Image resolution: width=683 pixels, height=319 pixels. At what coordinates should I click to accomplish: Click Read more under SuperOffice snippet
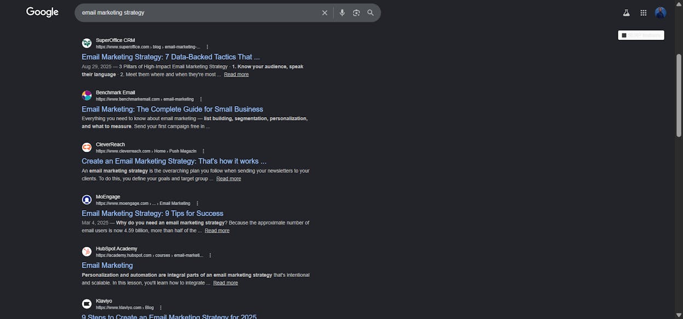tap(236, 74)
